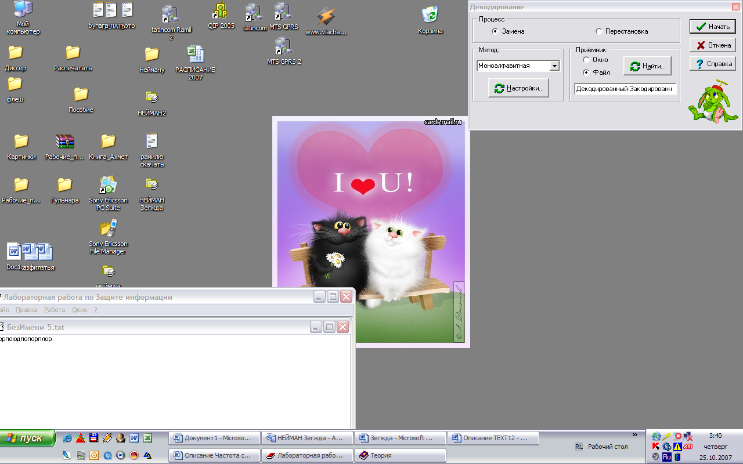This screenshot has width=743, height=464.
Task: Click the RU language bar indicator
Action: coord(579,447)
